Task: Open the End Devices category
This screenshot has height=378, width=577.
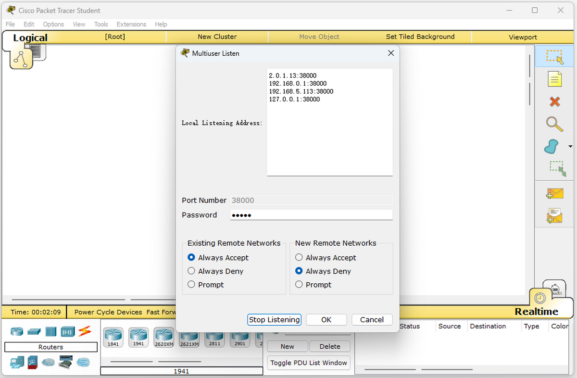Action: (17, 362)
